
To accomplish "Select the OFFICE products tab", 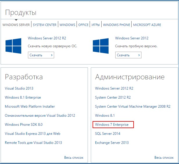I will click(x=83, y=25).
